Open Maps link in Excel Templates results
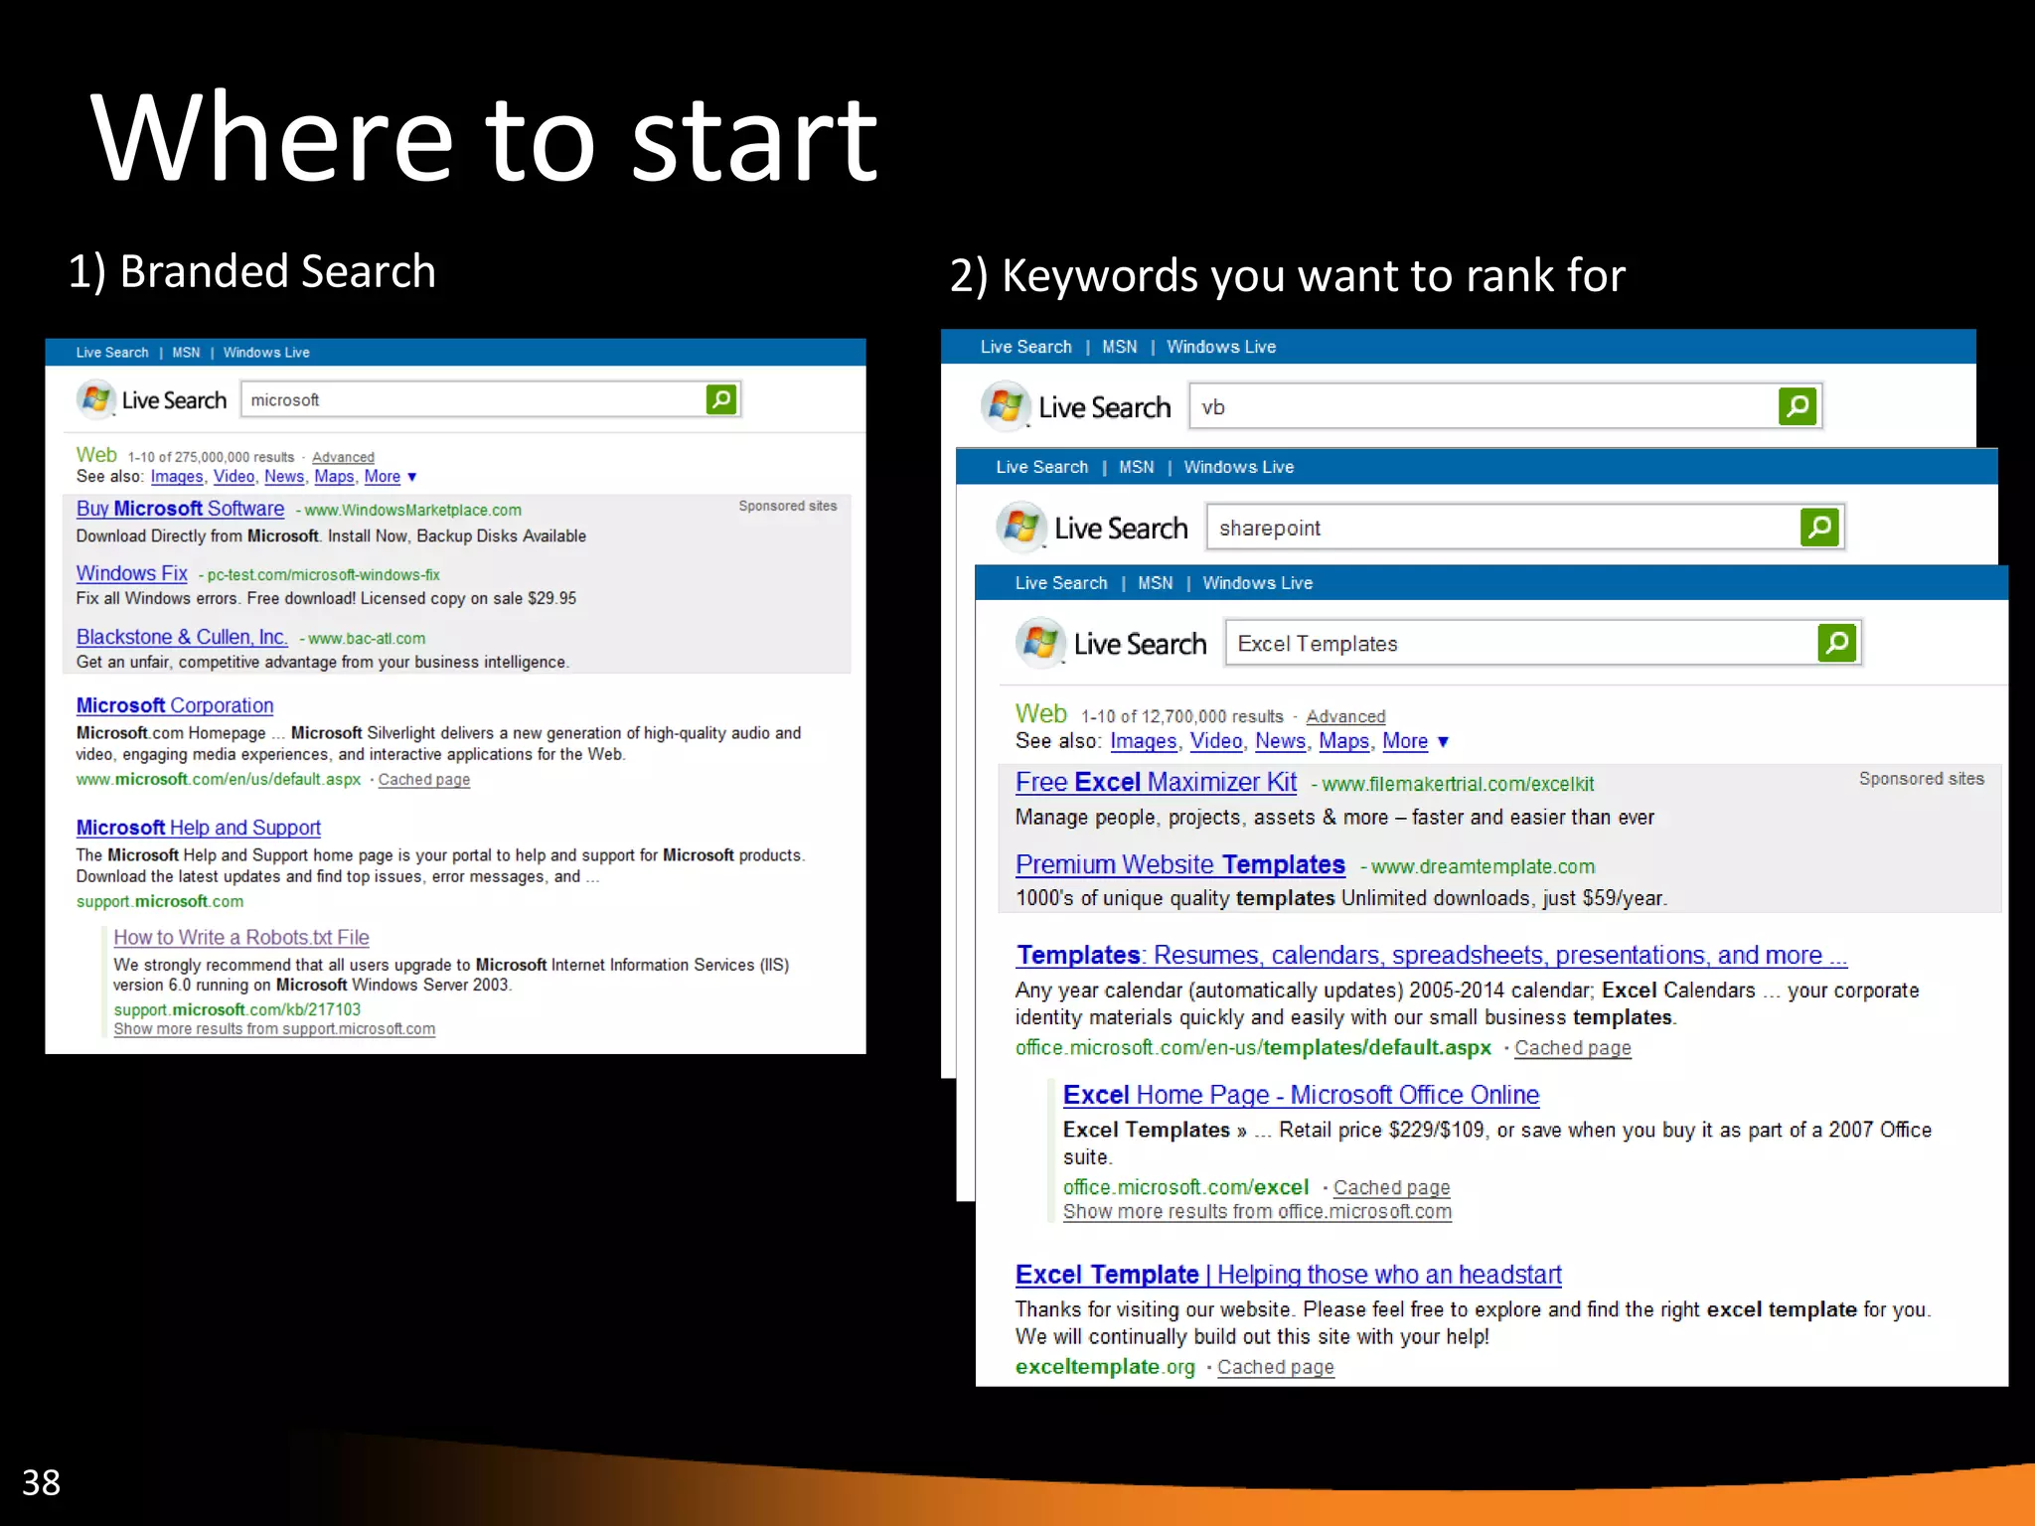 point(1343,741)
